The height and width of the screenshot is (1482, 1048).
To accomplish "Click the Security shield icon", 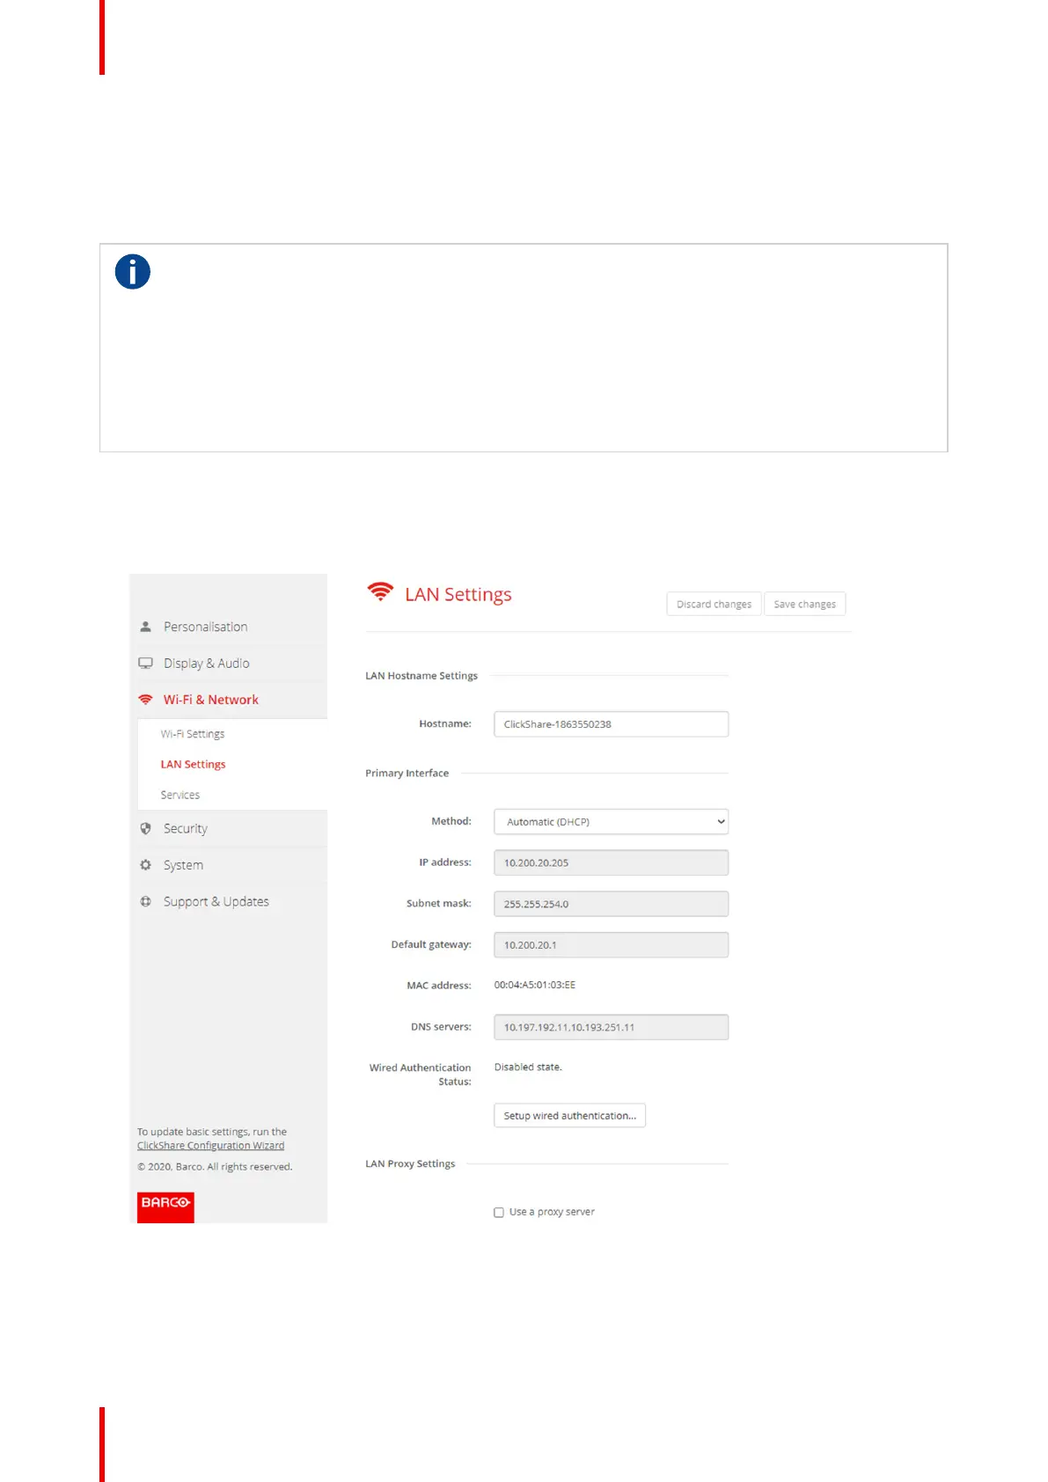I will [145, 828].
